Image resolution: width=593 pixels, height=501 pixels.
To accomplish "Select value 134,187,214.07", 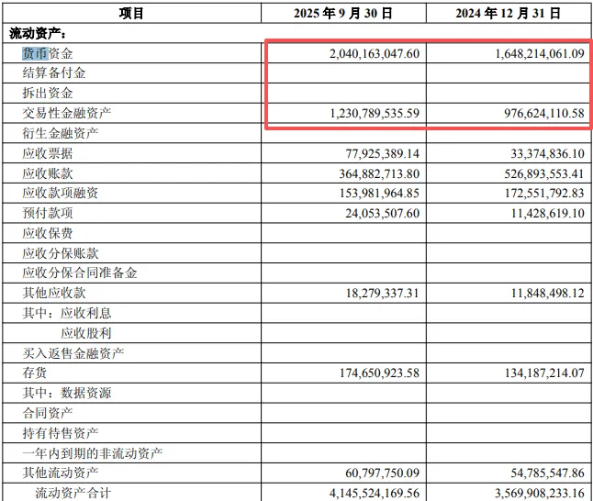I will click(544, 373).
